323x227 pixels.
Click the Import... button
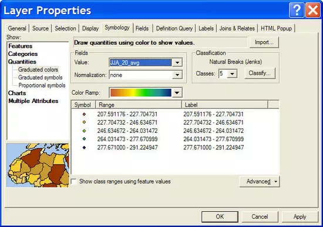tap(264, 42)
